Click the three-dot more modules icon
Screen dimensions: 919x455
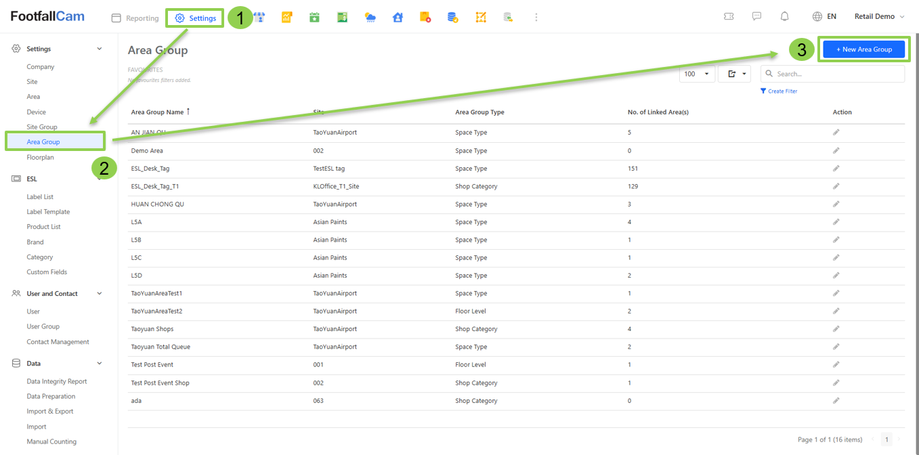[536, 18]
